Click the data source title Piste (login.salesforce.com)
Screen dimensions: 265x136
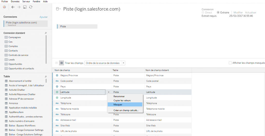(x=92, y=9)
